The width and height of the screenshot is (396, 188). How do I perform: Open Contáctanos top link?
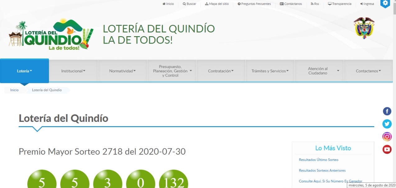291,4
